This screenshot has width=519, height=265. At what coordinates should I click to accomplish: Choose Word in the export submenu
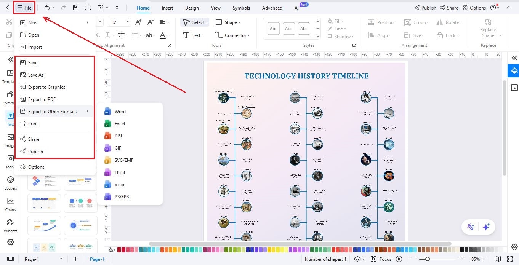pos(130,111)
